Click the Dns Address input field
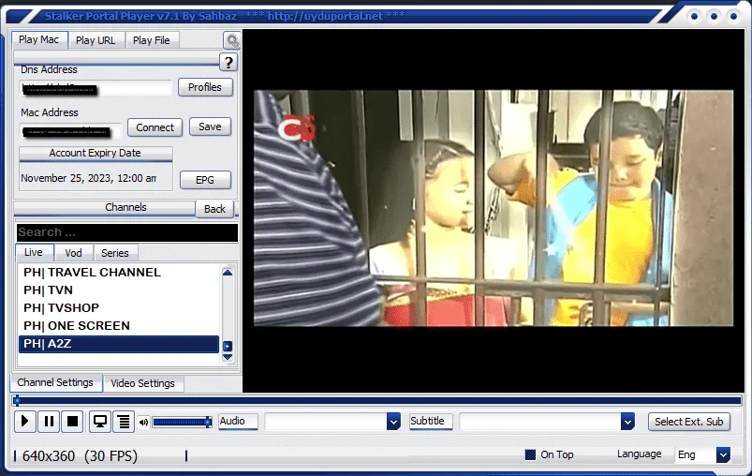The width and height of the screenshot is (752, 476). 96,88
